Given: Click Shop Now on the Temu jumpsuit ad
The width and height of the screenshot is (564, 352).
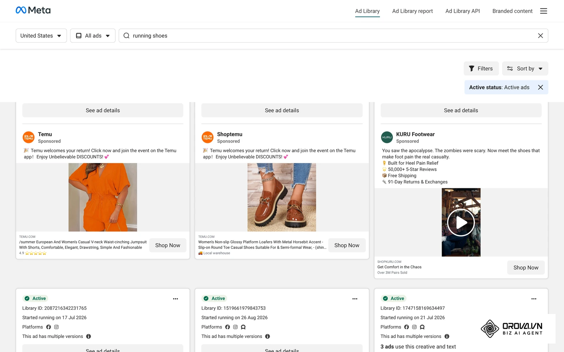Looking at the screenshot, I should click(168, 245).
